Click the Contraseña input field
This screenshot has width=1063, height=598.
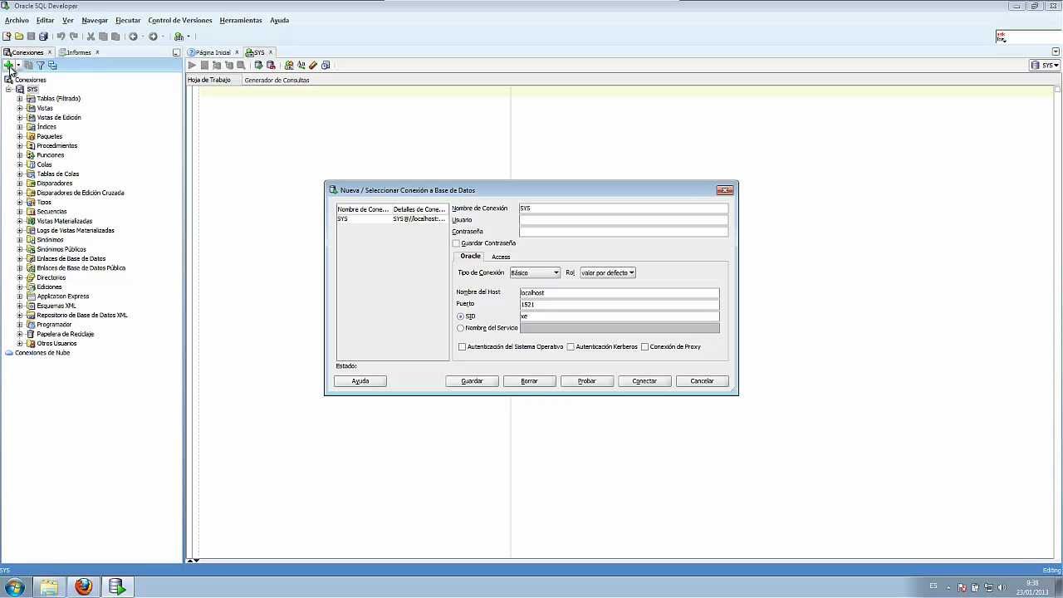pos(624,232)
